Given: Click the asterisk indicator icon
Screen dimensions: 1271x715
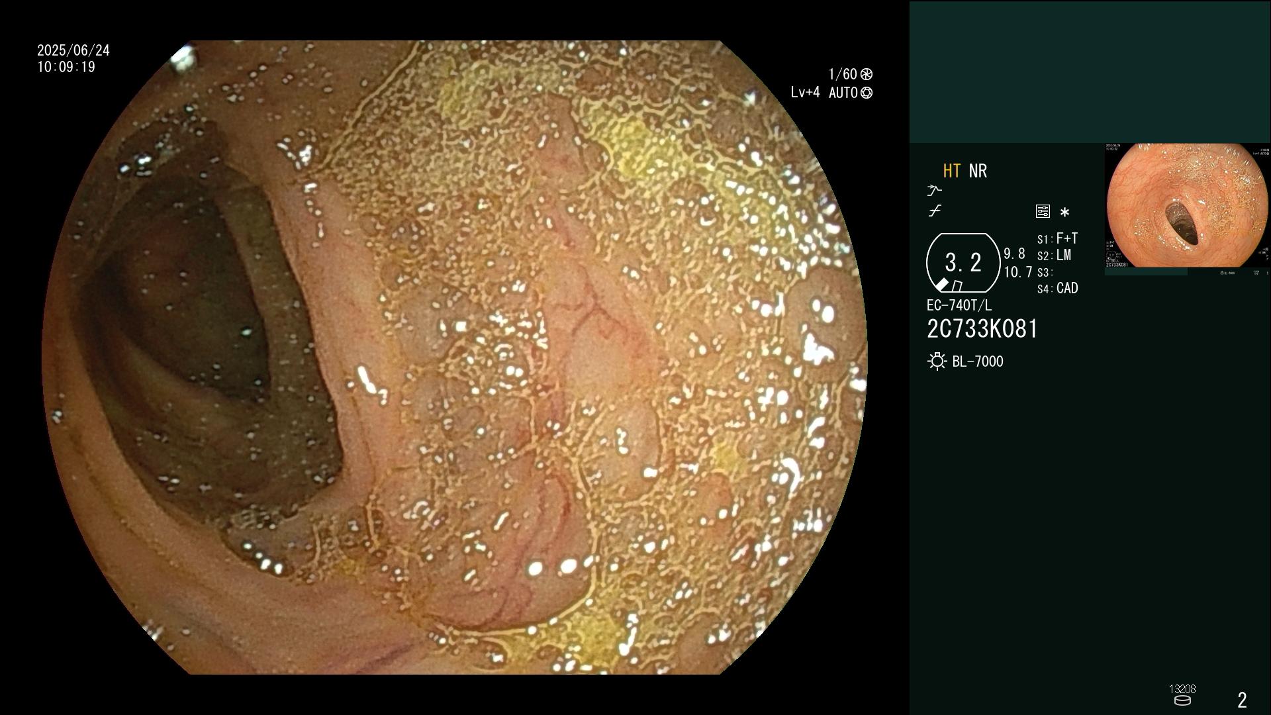Looking at the screenshot, I should point(1064,212).
